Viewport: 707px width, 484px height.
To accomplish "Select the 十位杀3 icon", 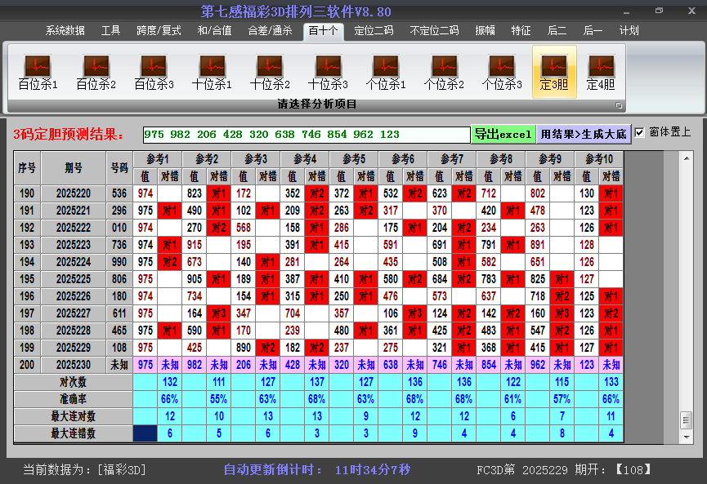I will click(328, 72).
